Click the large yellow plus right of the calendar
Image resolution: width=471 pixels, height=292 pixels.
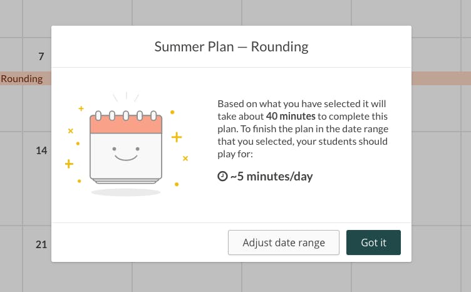177,137
